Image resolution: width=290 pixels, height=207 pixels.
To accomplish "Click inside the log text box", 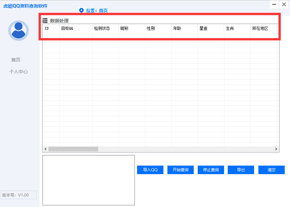I will (89, 180).
